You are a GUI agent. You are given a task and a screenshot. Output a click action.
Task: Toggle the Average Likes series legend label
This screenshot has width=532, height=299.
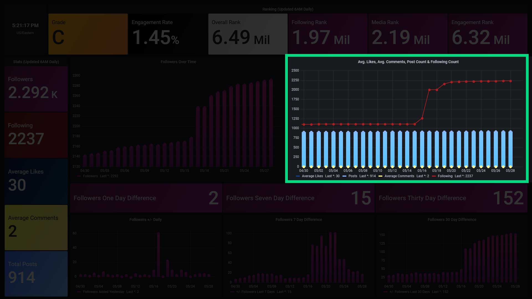[312, 176]
